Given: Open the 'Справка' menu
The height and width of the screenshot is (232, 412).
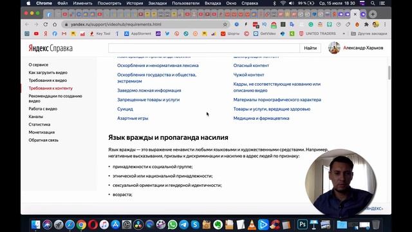Looking at the screenshot, I should (250, 3).
